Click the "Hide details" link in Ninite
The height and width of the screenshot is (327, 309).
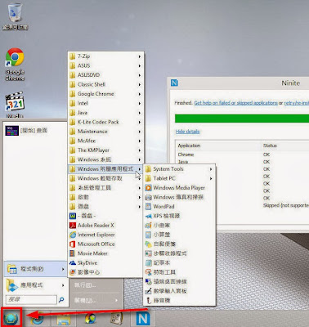pyautogui.click(x=187, y=132)
